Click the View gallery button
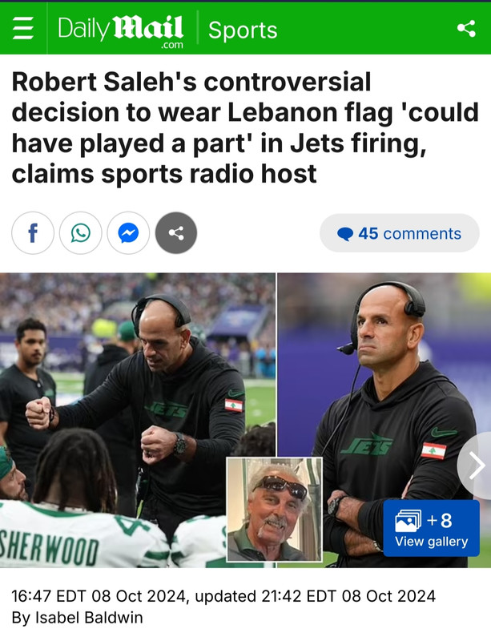491x641 pixels. pyautogui.click(x=431, y=528)
